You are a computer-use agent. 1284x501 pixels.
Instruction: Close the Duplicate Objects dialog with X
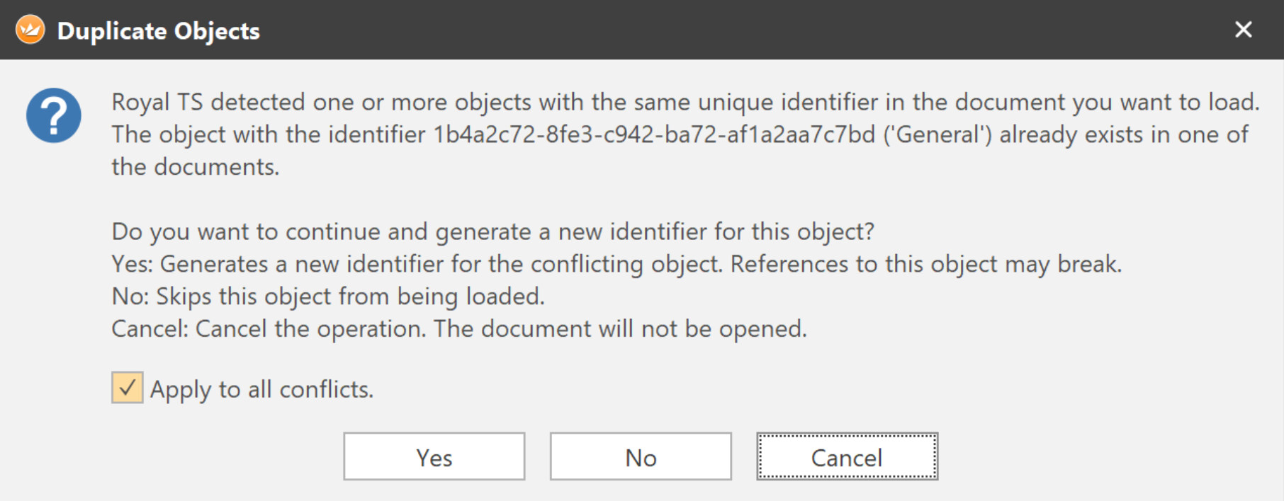[1243, 30]
